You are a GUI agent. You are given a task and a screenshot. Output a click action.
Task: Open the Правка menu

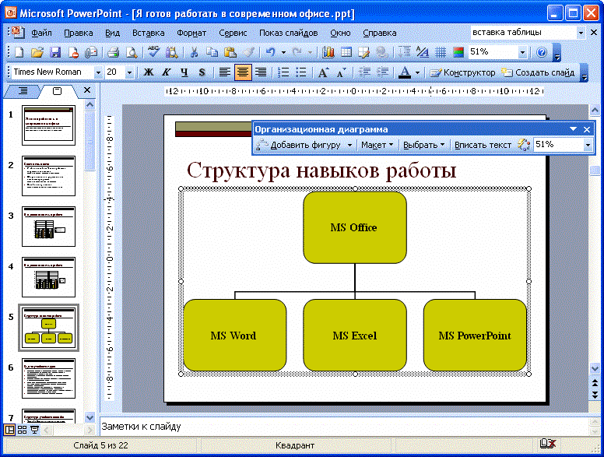tap(79, 33)
